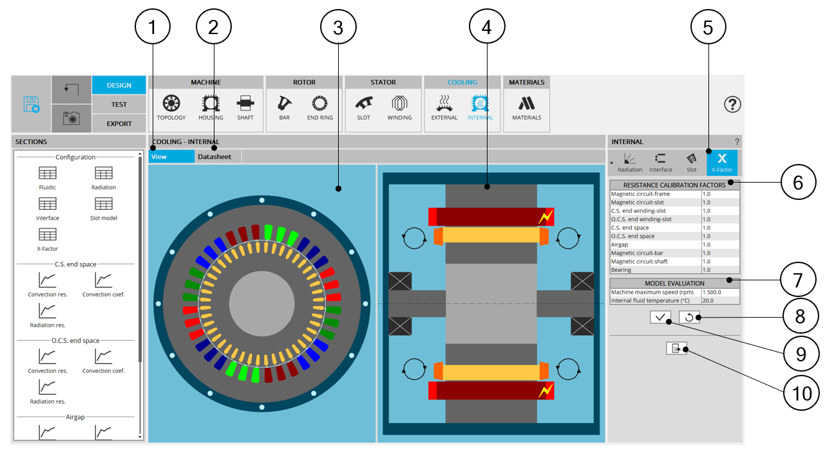Switch to the TEST mode

point(119,104)
